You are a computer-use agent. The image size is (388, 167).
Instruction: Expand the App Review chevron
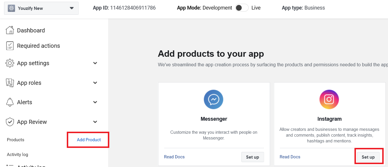pyautogui.click(x=95, y=122)
